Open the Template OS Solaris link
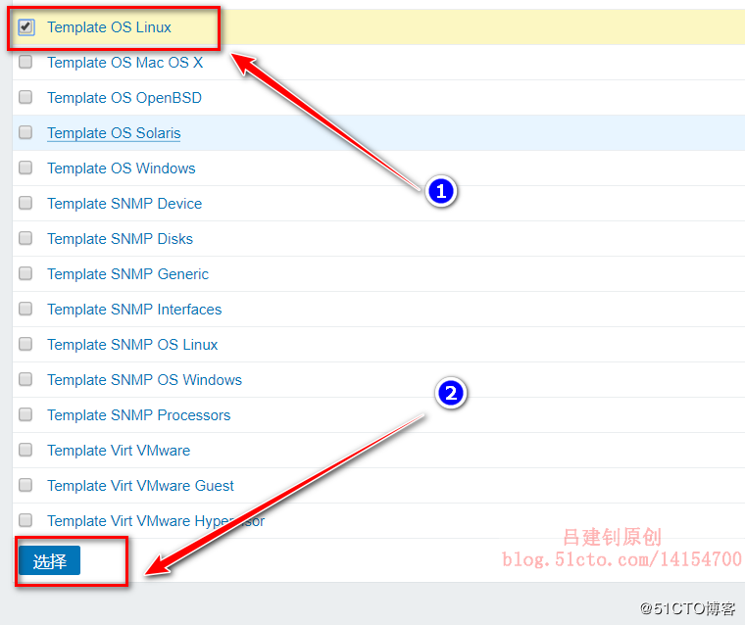This screenshot has width=745, height=625. (x=114, y=132)
